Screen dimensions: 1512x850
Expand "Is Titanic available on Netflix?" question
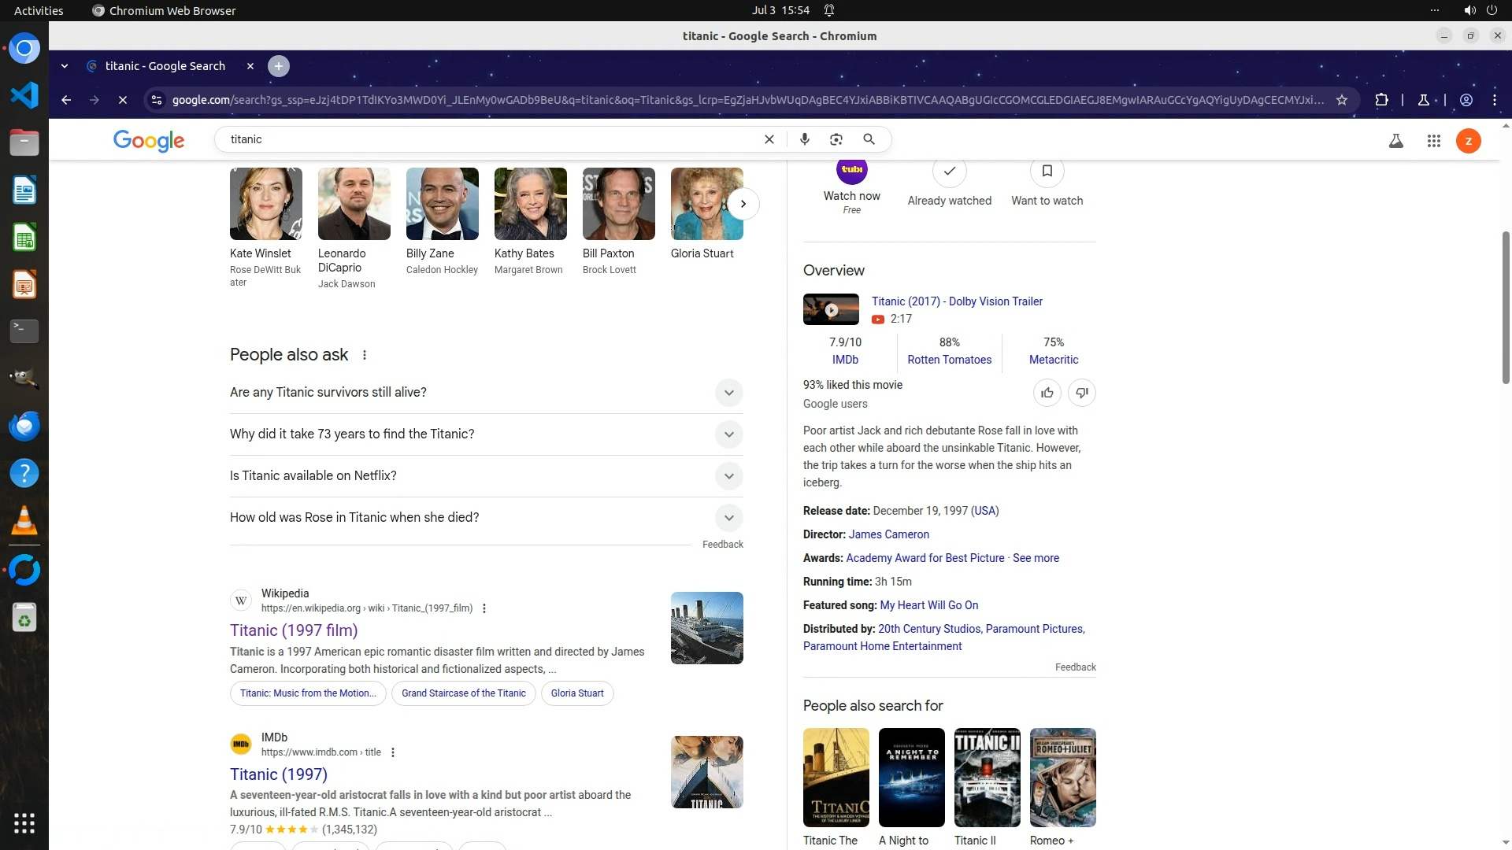coord(728,476)
